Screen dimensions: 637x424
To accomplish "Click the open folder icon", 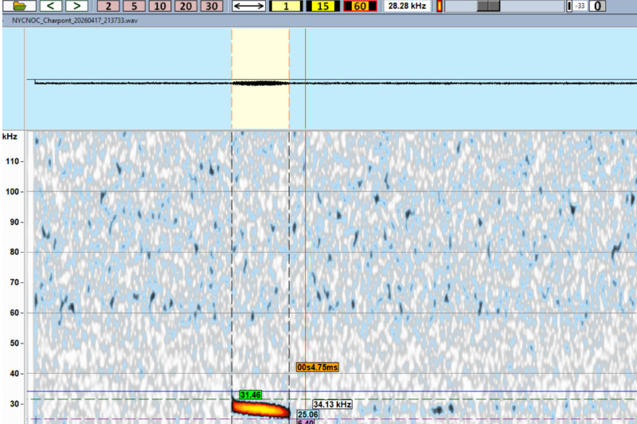I will pyautogui.click(x=20, y=6).
